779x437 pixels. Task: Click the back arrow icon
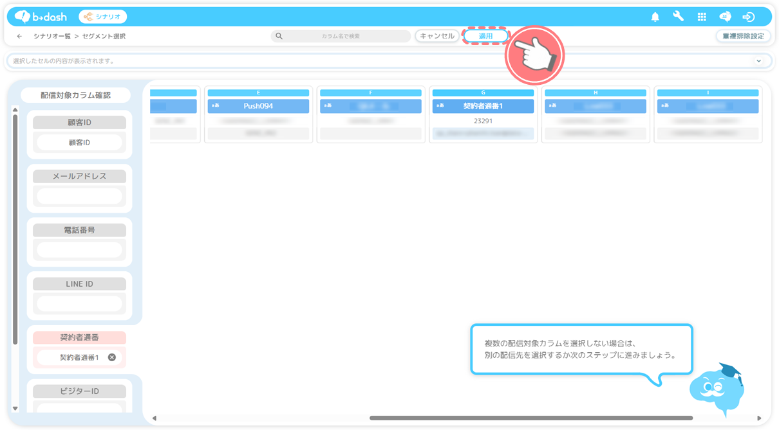[19, 37]
